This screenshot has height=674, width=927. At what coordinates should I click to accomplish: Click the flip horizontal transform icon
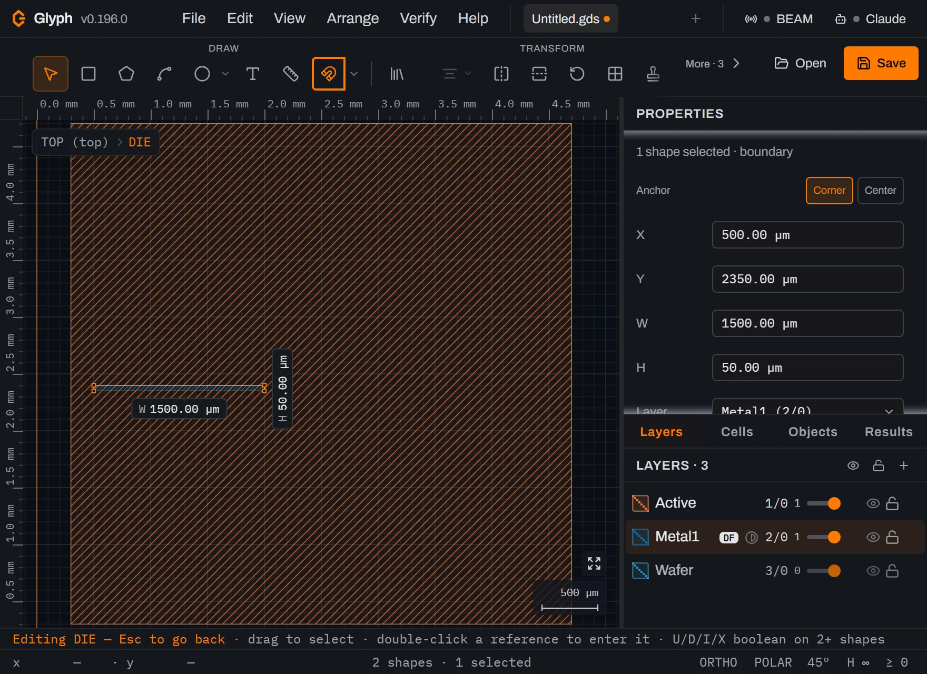[x=501, y=74]
